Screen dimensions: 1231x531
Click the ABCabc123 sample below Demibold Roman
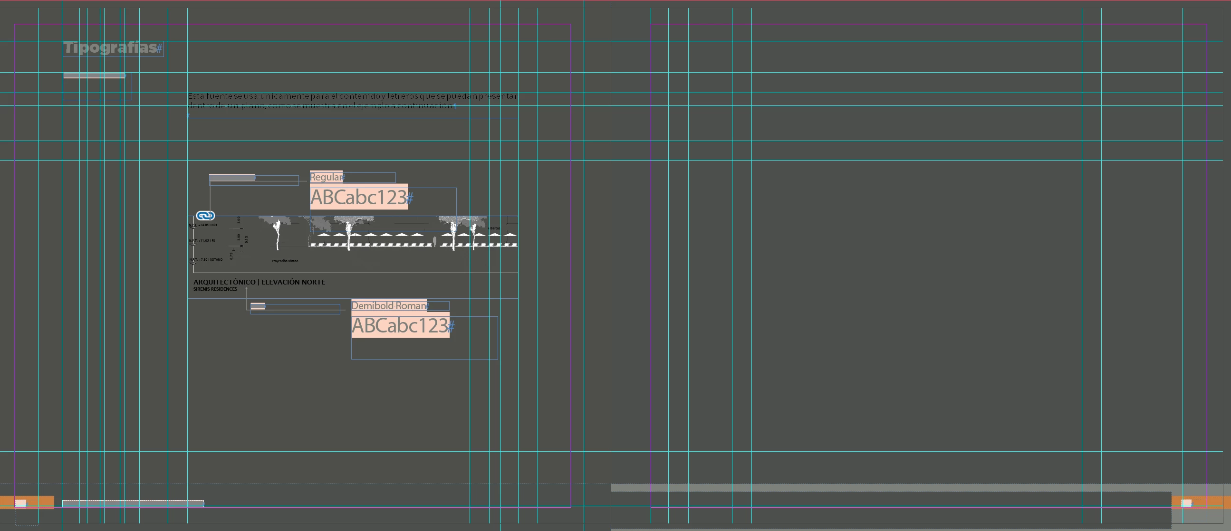click(400, 326)
